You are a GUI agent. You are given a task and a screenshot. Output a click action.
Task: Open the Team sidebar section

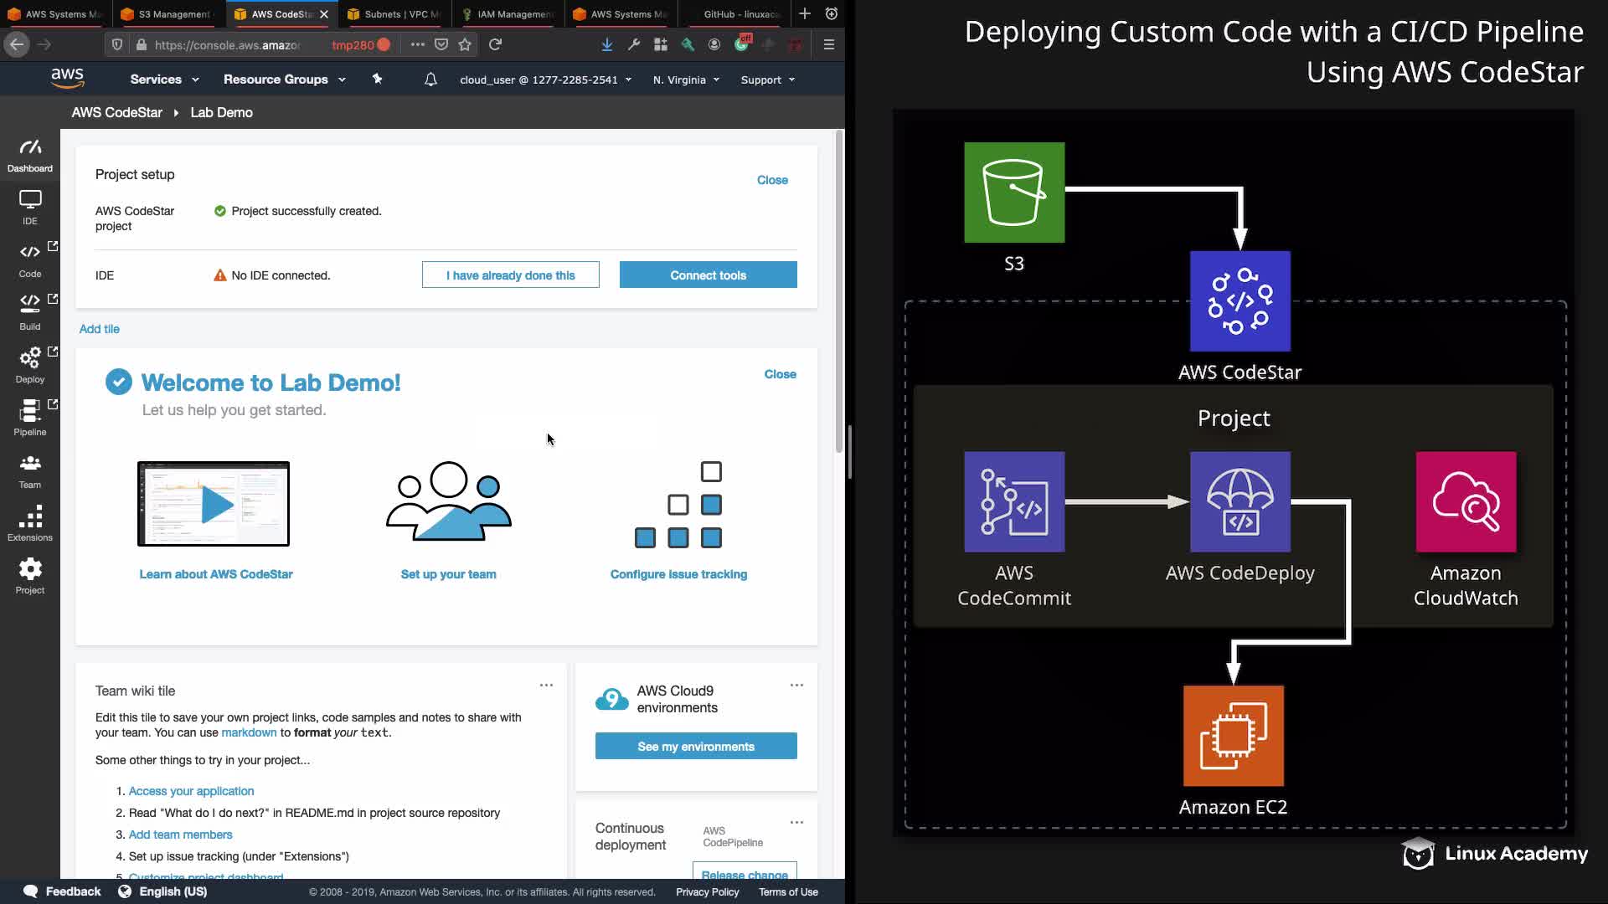tap(30, 471)
